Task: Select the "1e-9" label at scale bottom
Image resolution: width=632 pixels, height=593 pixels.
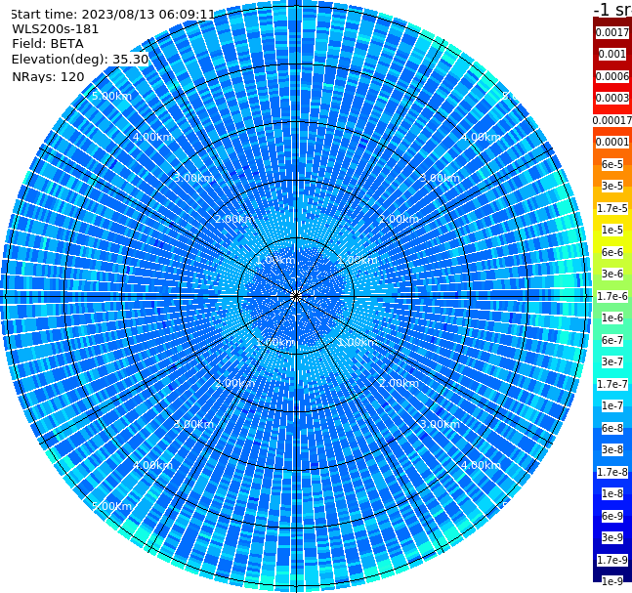Action: pyautogui.click(x=612, y=581)
